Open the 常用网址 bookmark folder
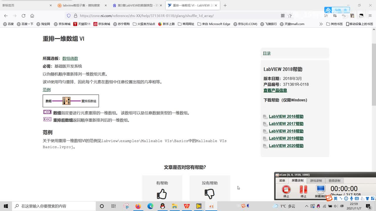 tap(186, 24)
